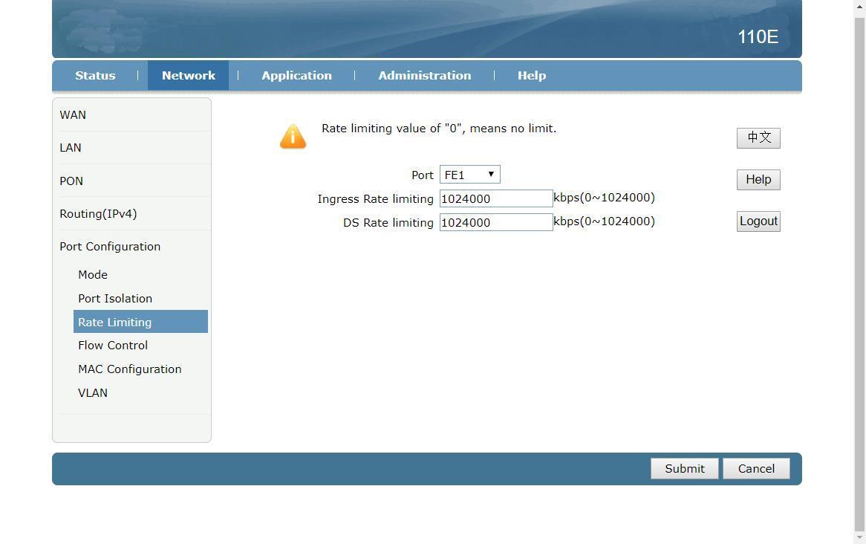Click the scrollbar up arrow
The height and width of the screenshot is (544, 866).
859,6
